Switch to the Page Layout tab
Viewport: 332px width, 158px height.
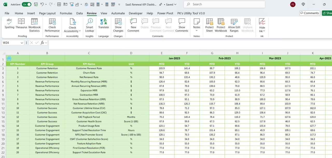(x=47, y=13)
